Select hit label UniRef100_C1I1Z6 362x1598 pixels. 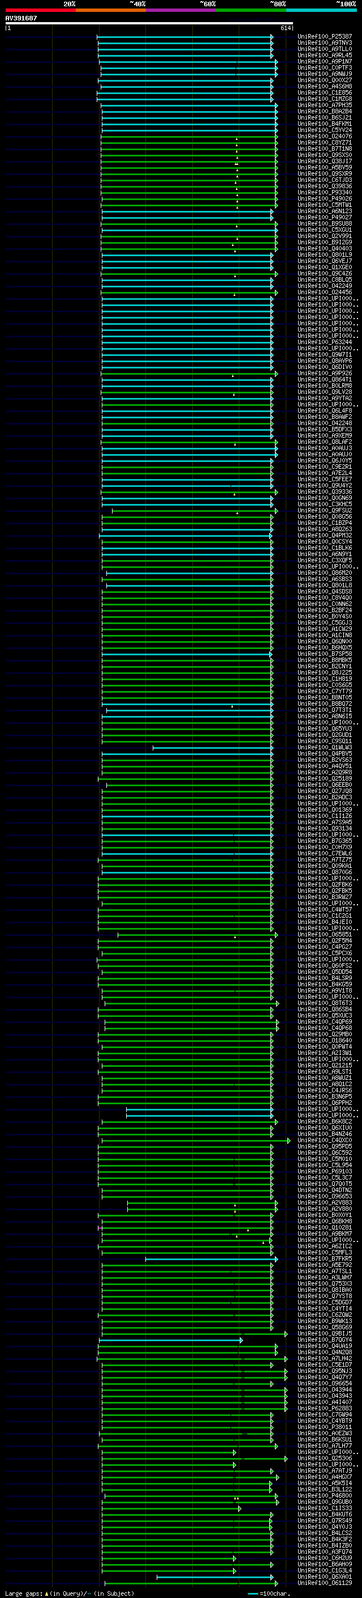pos(325,816)
